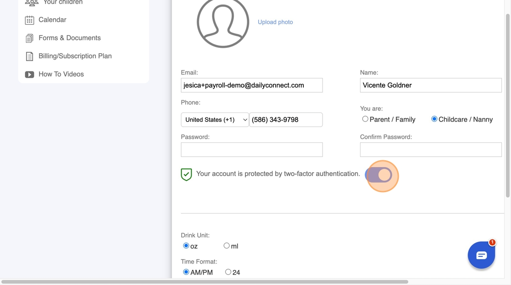Click the phone number input field

click(286, 120)
